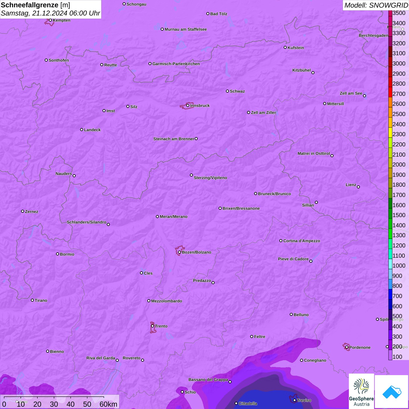Click the Cittadella label
The height and width of the screenshot is (409, 409).
pyautogui.click(x=248, y=403)
